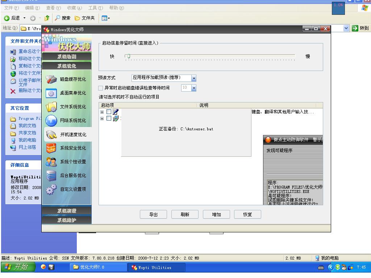This screenshot has width=371, height=278.
Task: Click the 微点主动防御软件 alert icon
Action: (268, 140)
